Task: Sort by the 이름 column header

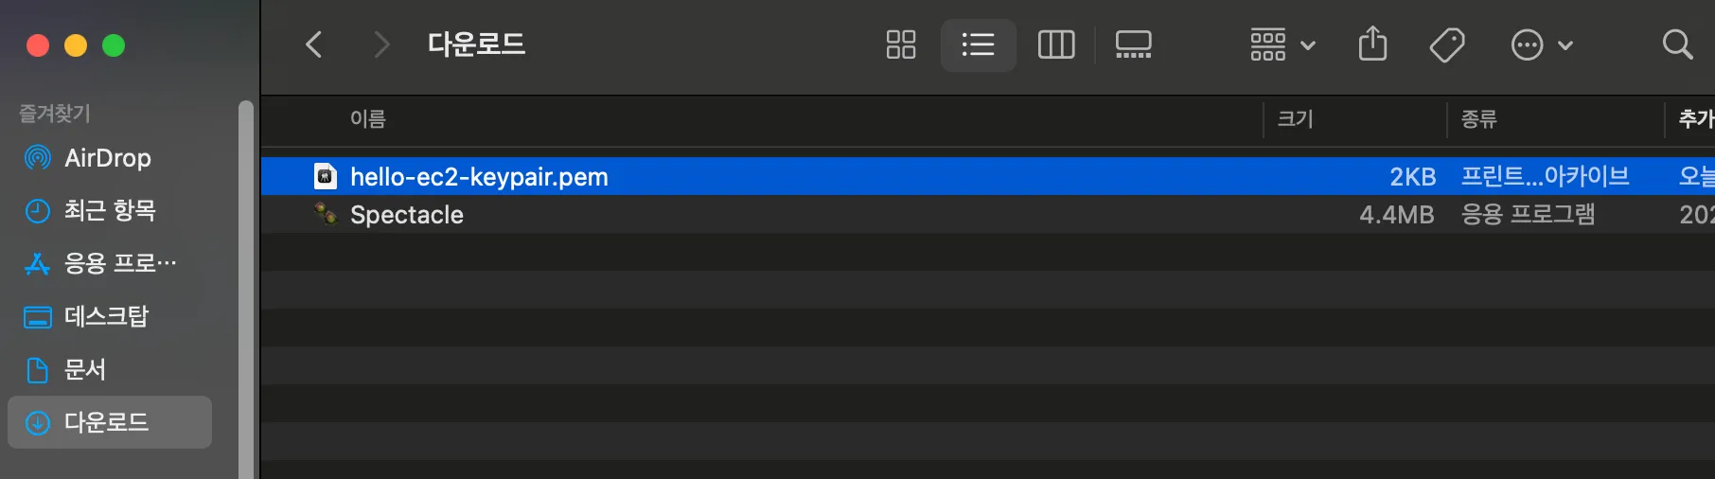Action: pyautogui.click(x=368, y=119)
